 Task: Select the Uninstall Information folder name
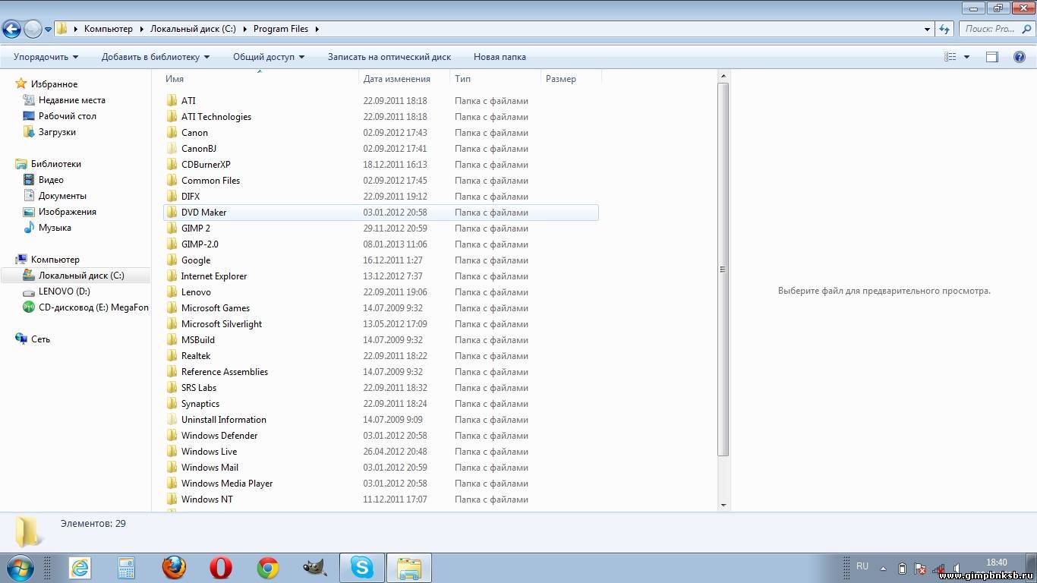tap(224, 419)
